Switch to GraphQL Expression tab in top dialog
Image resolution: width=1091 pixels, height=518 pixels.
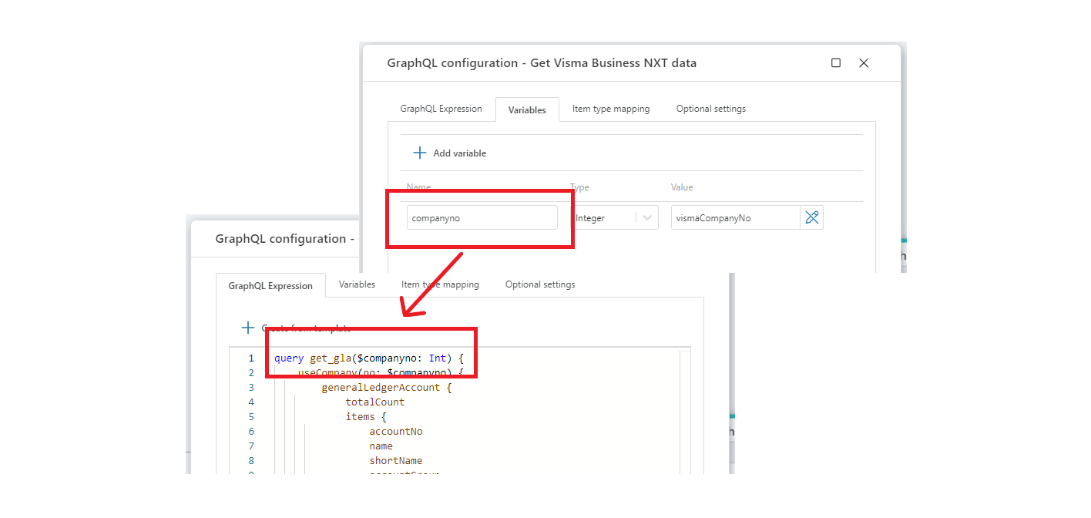441,109
